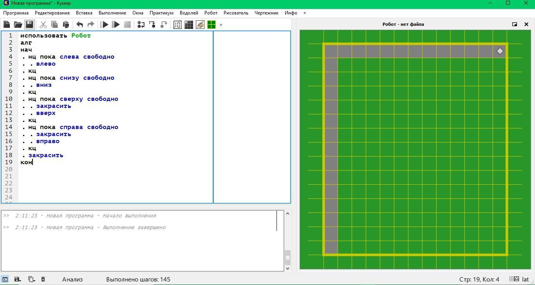
Task: Open a file with the folder icon
Action: tap(18, 25)
